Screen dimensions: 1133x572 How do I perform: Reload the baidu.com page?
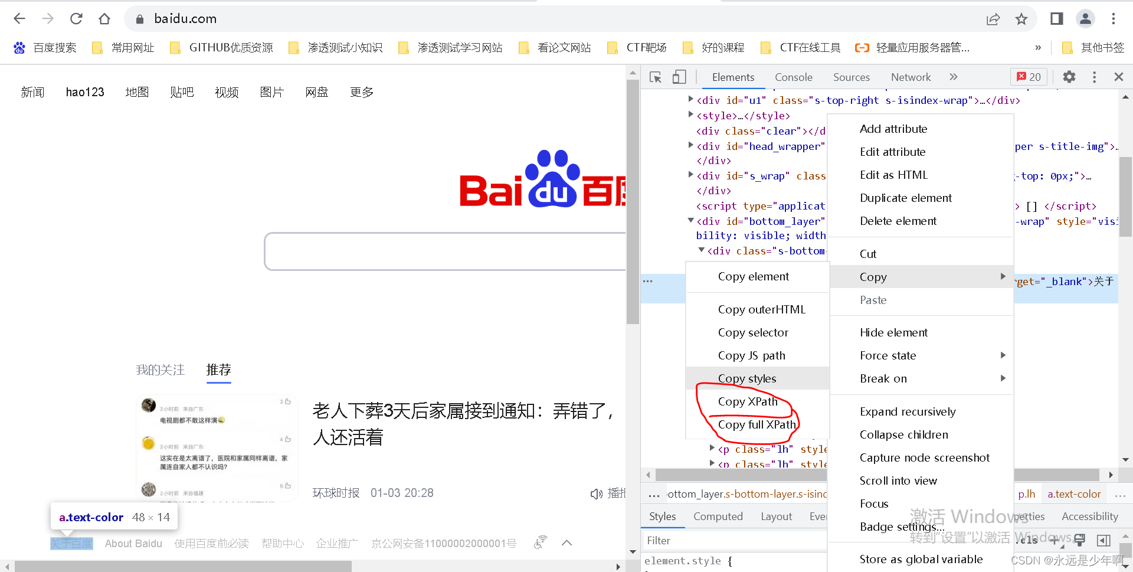pyautogui.click(x=76, y=18)
